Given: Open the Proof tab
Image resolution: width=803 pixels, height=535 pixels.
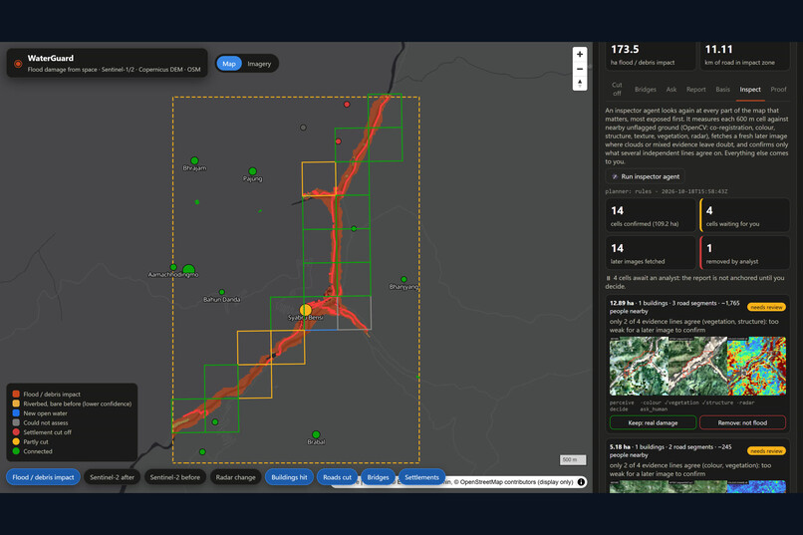Looking at the screenshot, I should [x=778, y=89].
